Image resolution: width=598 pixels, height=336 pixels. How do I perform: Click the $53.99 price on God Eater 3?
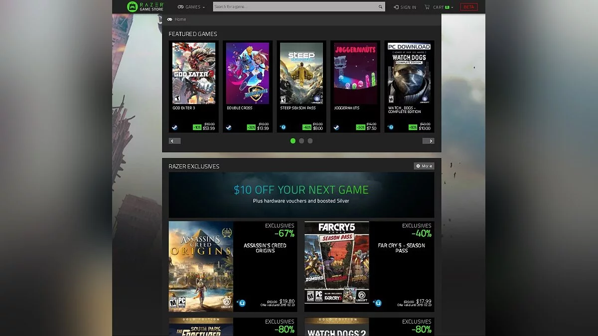pos(209,128)
